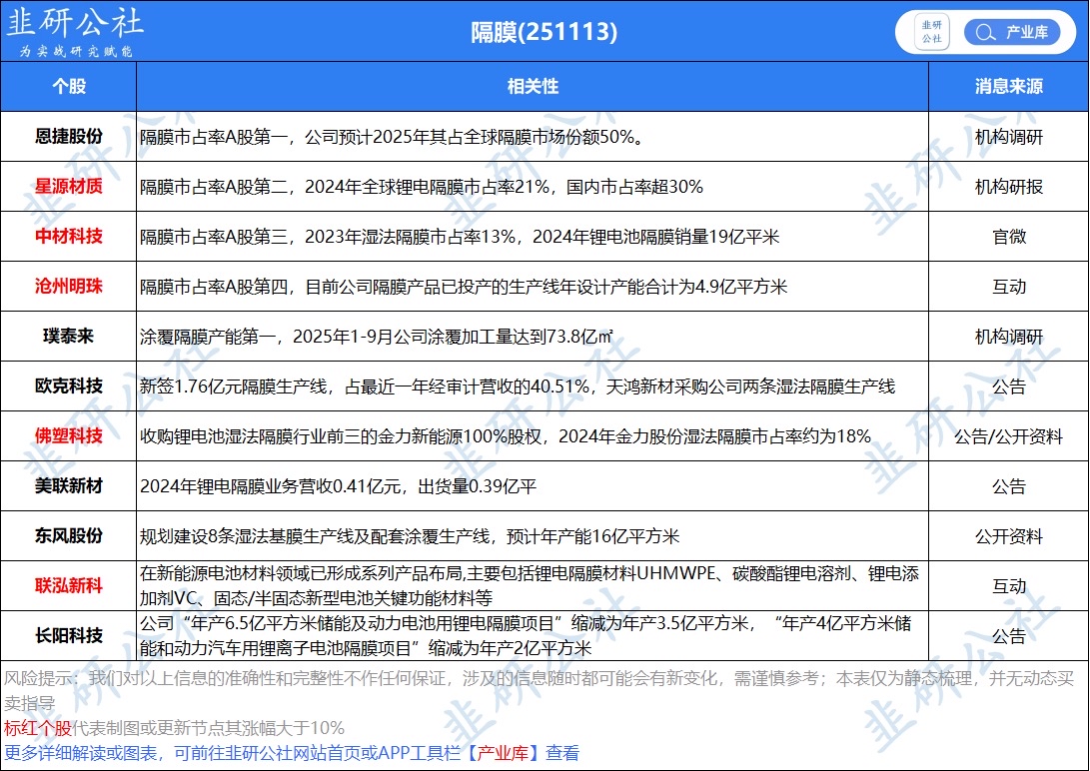Click the small 韭研公社 badge icon
The width and height of the screenshot is (1090, 771).
[931, 32]
